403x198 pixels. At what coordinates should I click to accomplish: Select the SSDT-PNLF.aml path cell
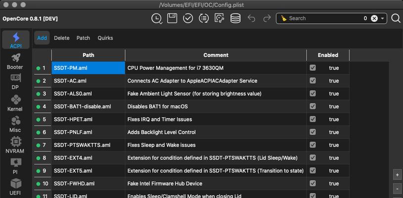click(x=89, y=132)
